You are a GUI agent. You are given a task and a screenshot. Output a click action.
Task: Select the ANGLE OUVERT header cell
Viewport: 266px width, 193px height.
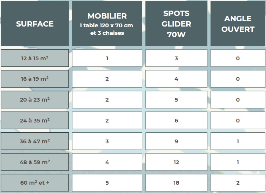tap(238, 24)
